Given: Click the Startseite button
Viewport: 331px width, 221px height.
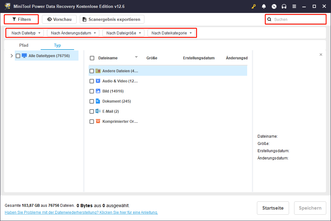Looking at the screenshot, I should [x=273, y=208].
